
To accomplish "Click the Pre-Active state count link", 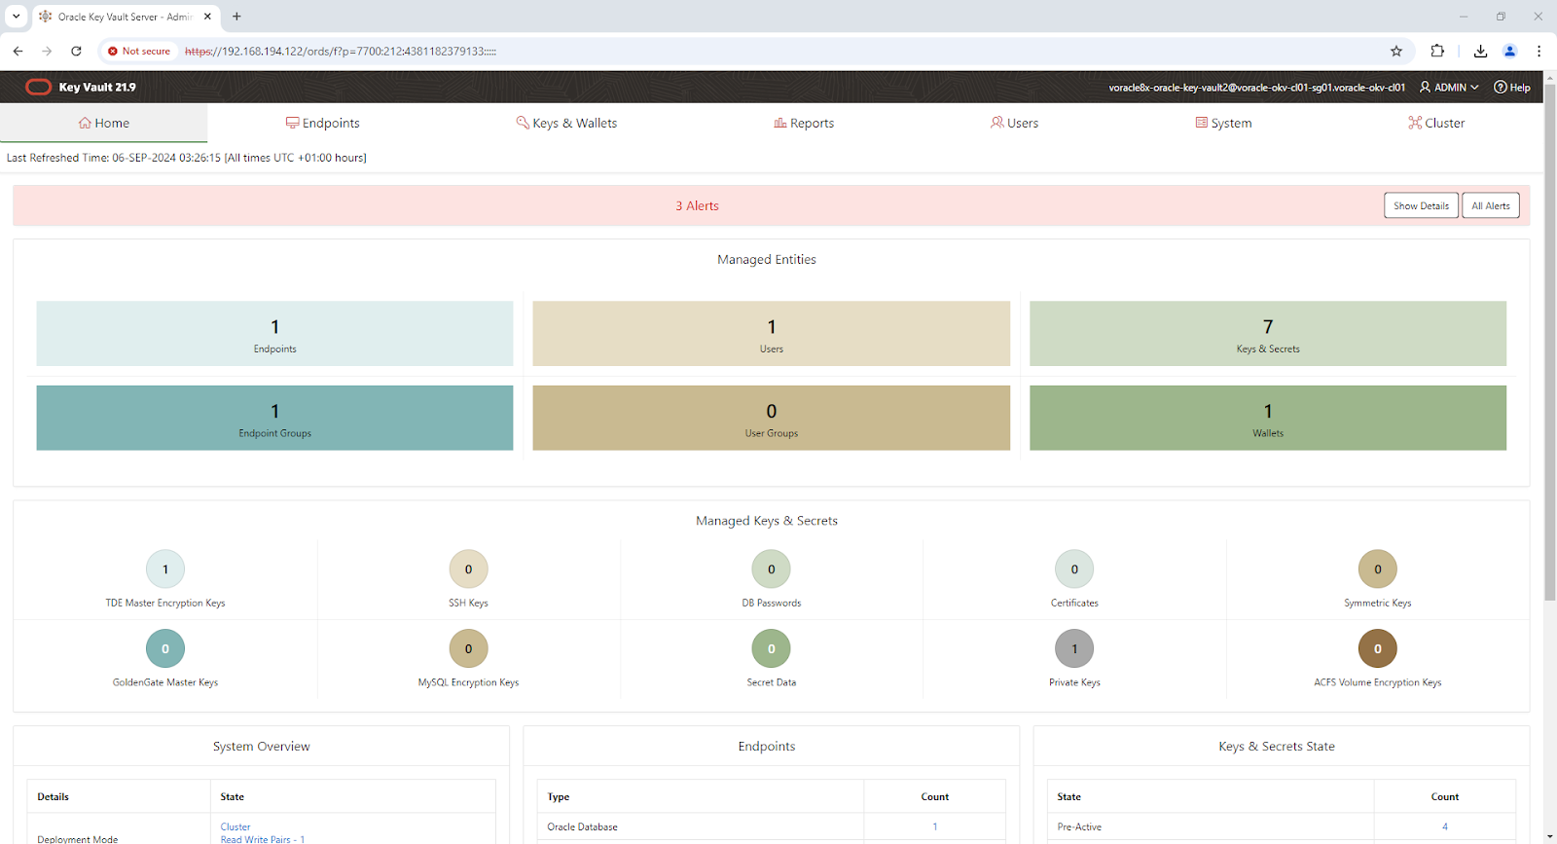I will tap(1445, 826).
